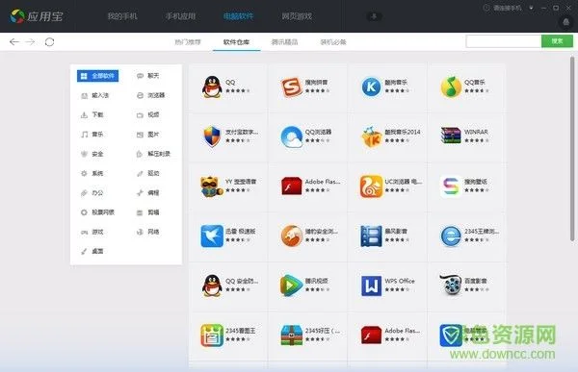Viewport: 578px width, 372px height.
Task: Go back with the left arrow
Action: (x=14, y=42)
